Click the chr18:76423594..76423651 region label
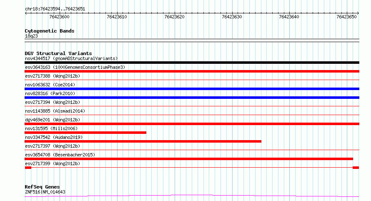Image resolution: width=371 pixels, height=201 pixels. pyautogui.click(x=55, y=9)
